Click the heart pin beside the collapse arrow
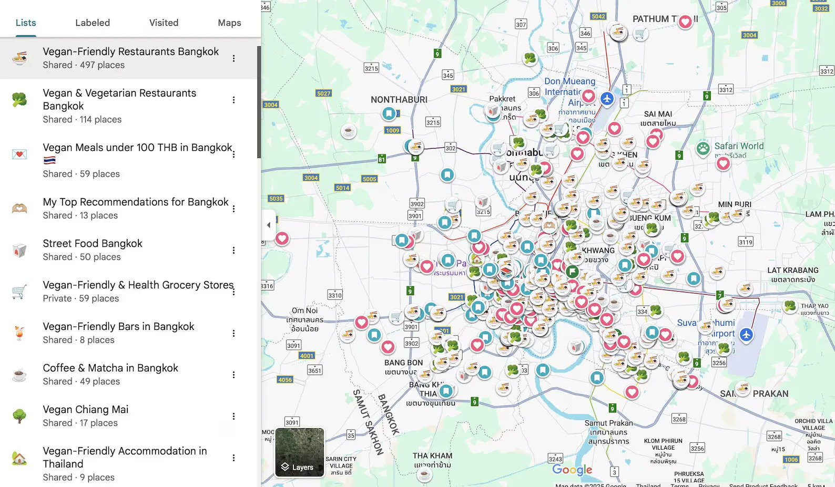The height and width of the screenshot is (487, 835). pyautogui.click(x=282, y=239)
